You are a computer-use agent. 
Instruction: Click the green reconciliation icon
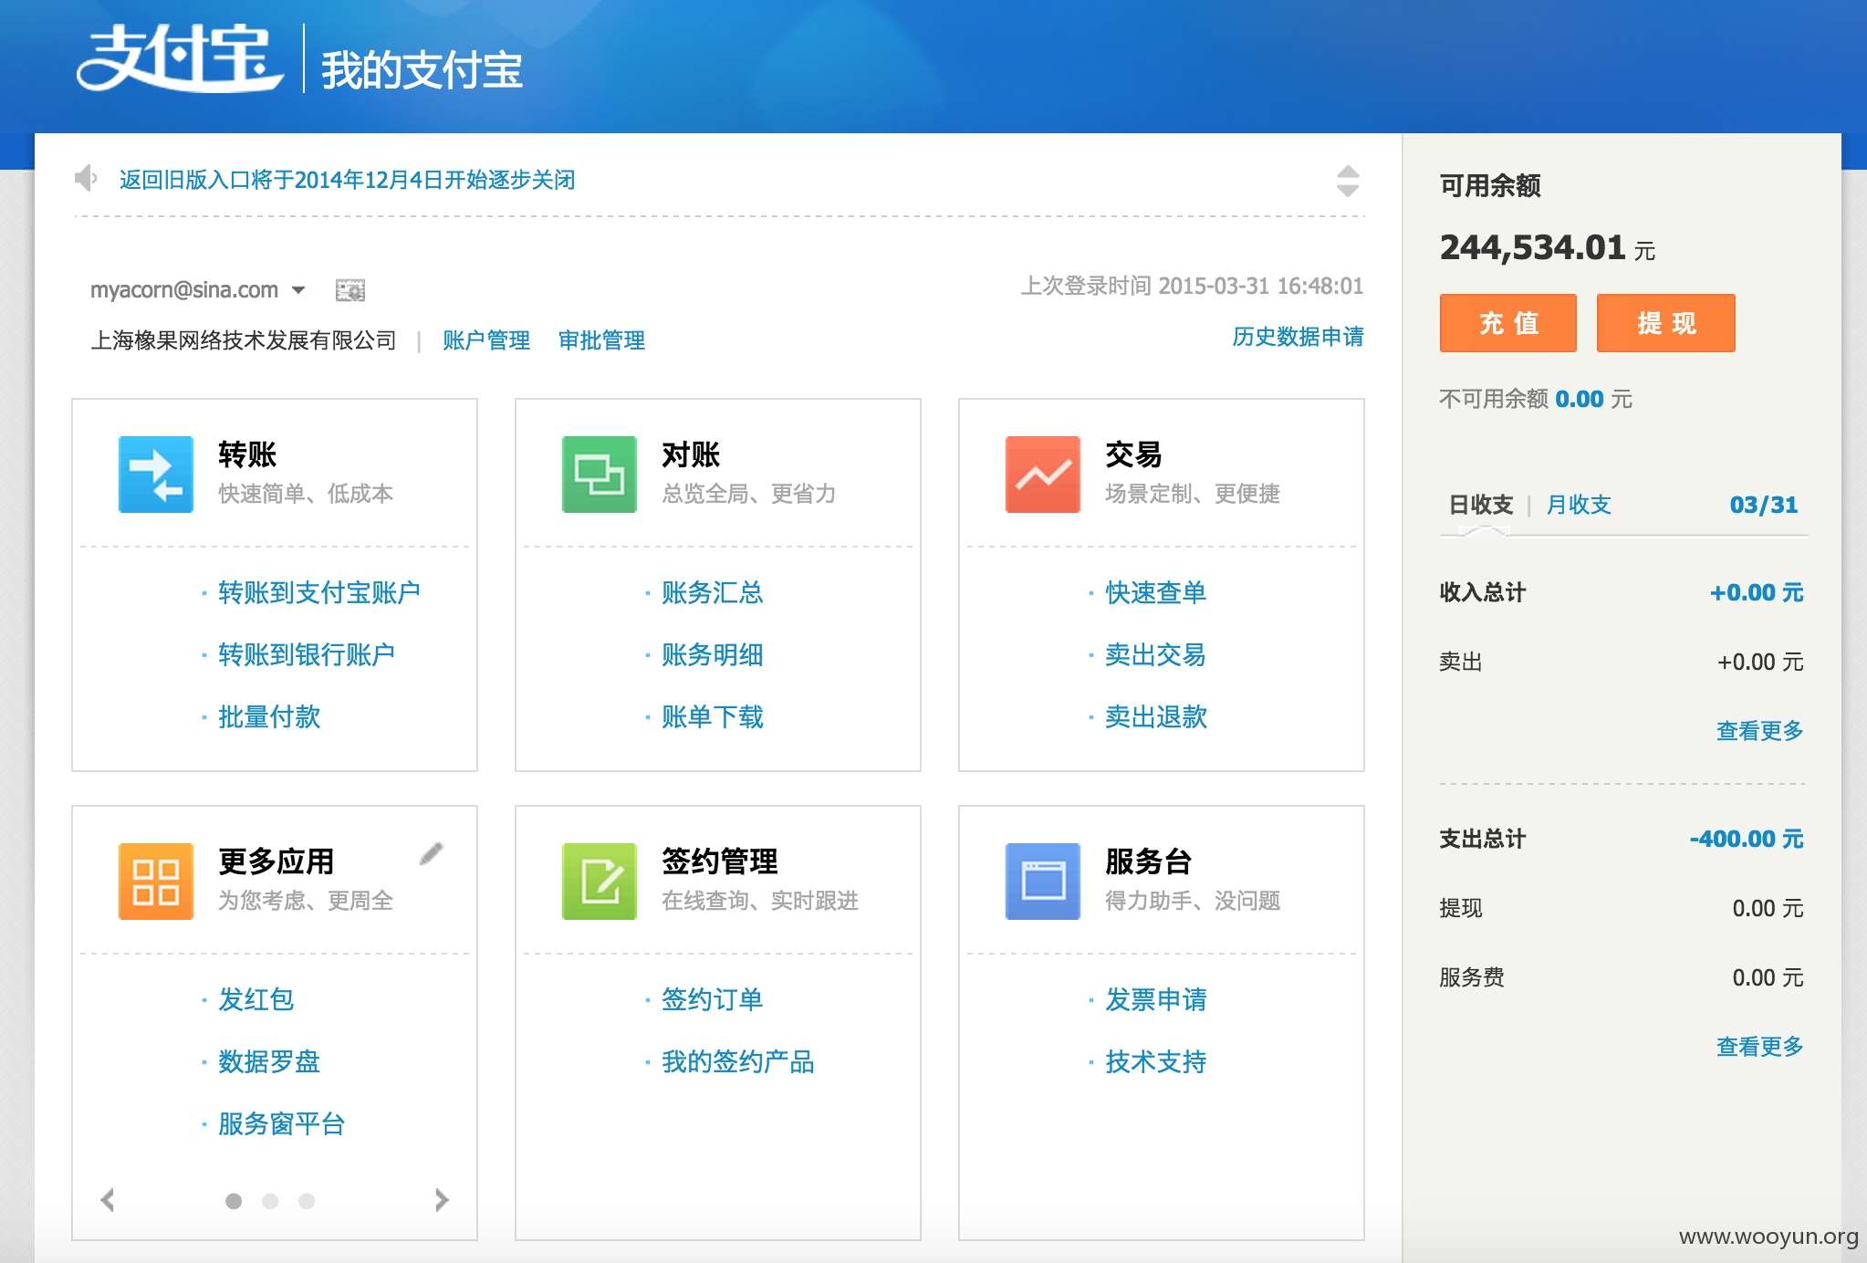600,475
